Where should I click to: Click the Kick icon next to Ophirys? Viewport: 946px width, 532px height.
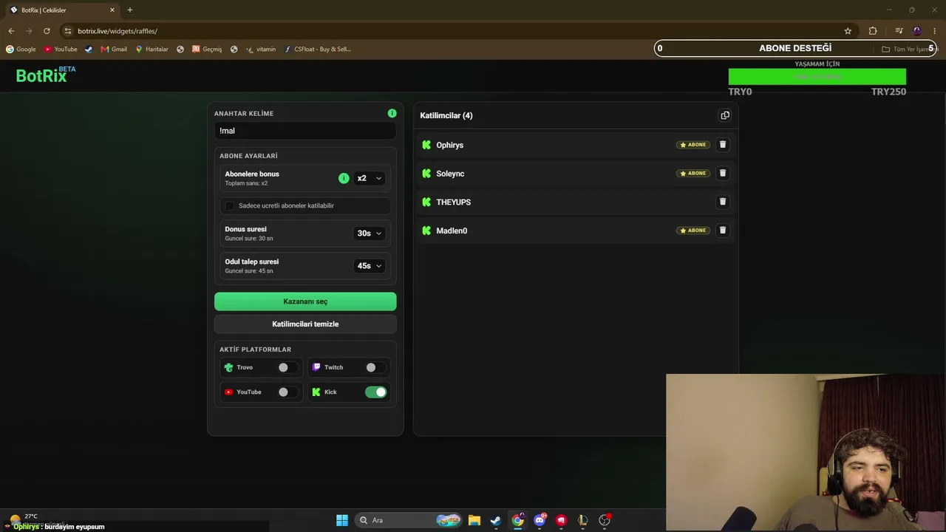point(426,145)
